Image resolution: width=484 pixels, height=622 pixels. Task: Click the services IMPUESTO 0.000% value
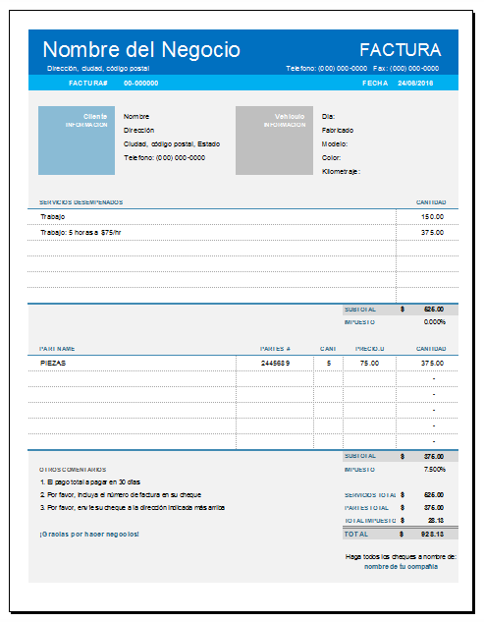pos(435,321)
